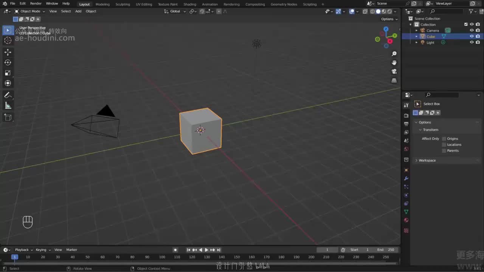Switch to the Geometry Nodes workspace tab
This screenshot has width=484, height=272.
coord(284,4)
